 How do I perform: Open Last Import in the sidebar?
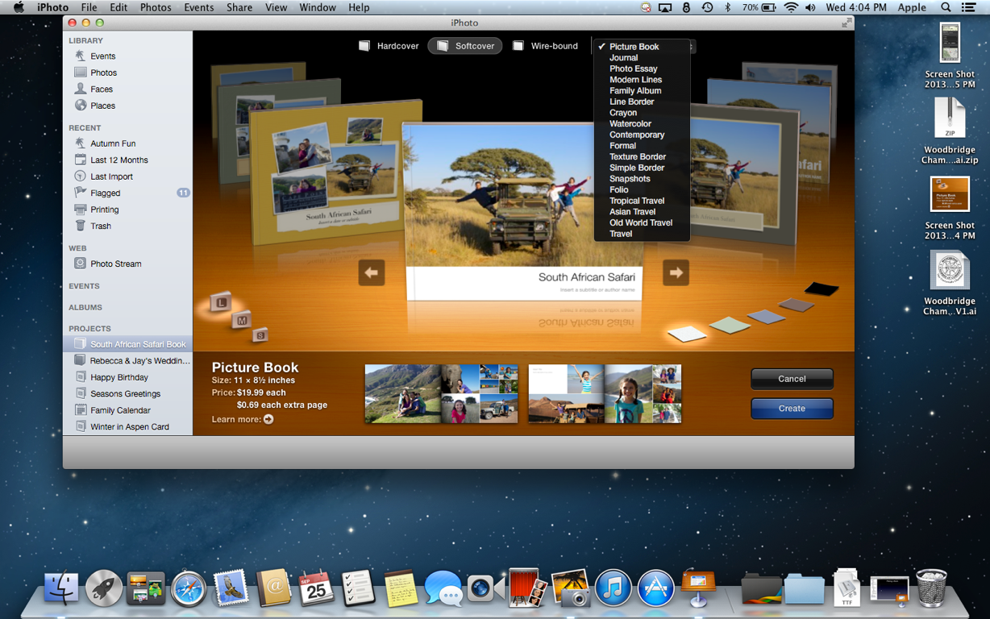[x=111, y=177]
